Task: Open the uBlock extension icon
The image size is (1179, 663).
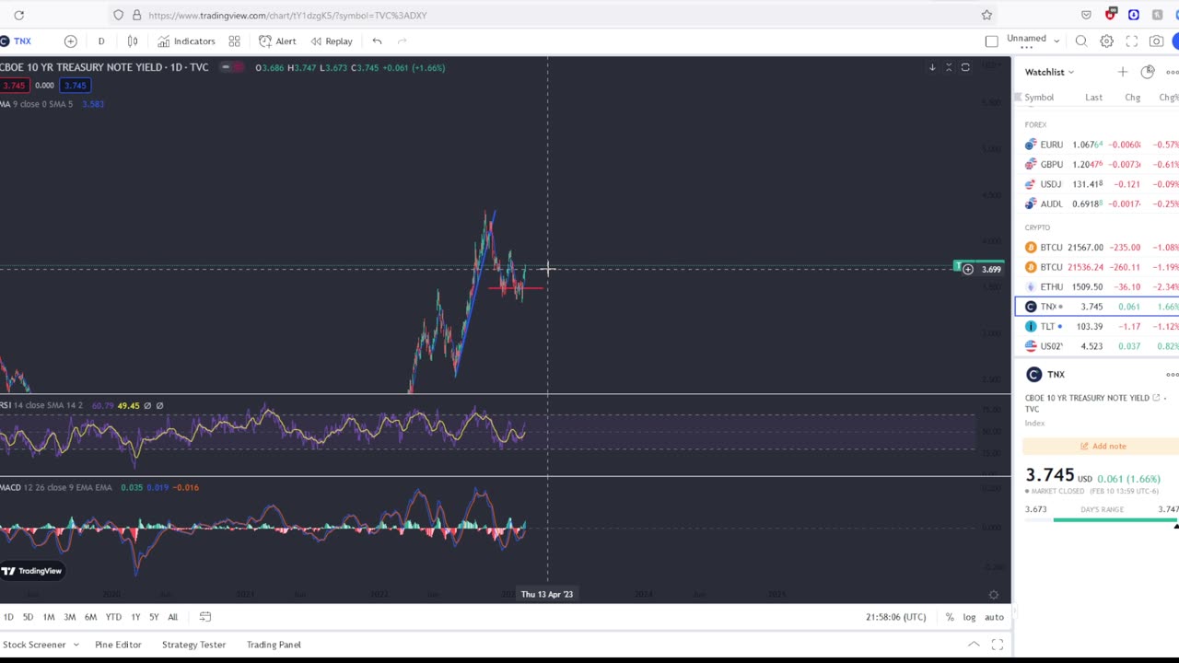Action: pos(1110,15)
